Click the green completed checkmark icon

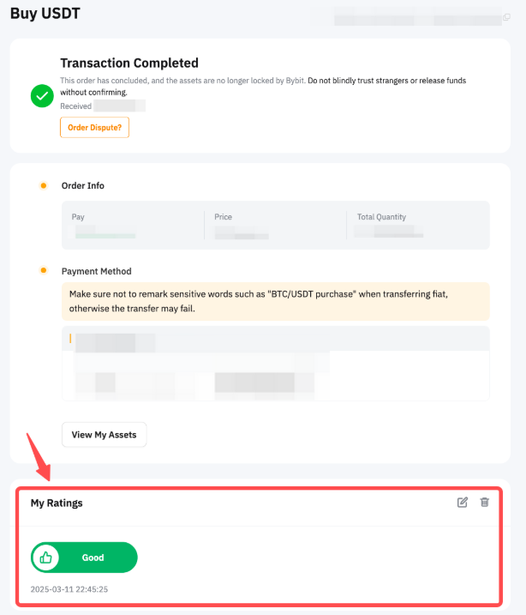click(42, 95)
